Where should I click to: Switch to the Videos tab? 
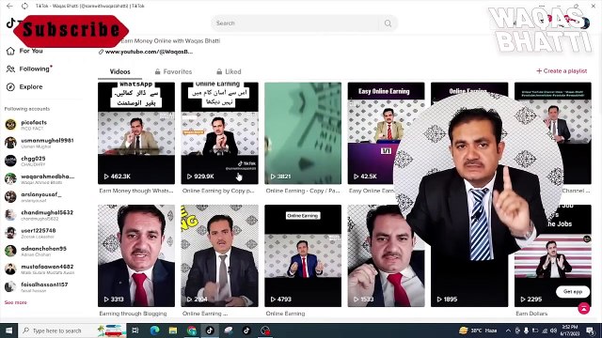pos(119,71)
